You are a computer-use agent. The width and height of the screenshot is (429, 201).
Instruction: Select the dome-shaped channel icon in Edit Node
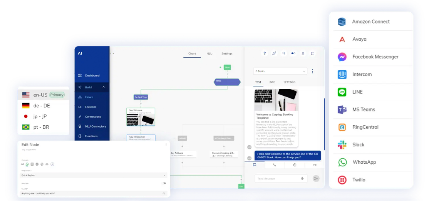point(47,164)
